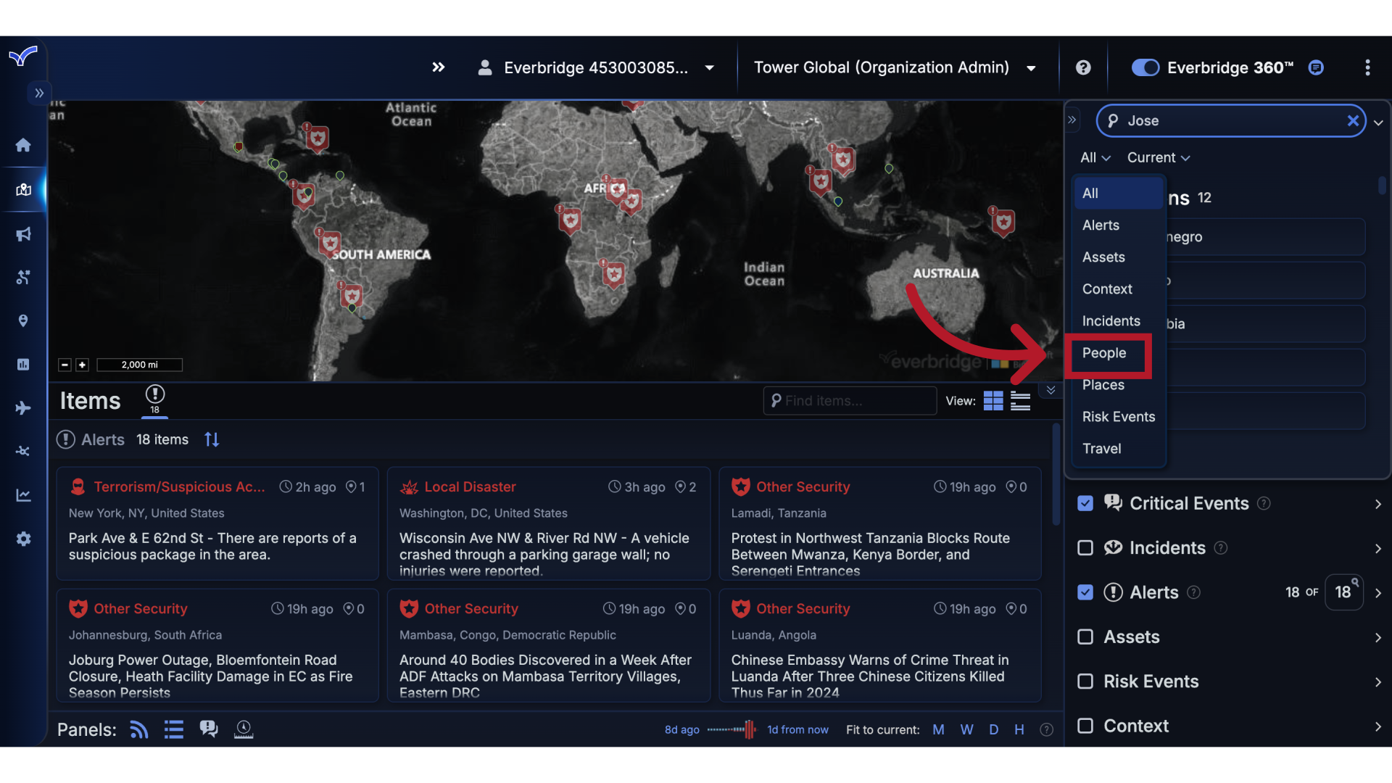
Task: Clear the Jose search field
Action: point(1353,121)
